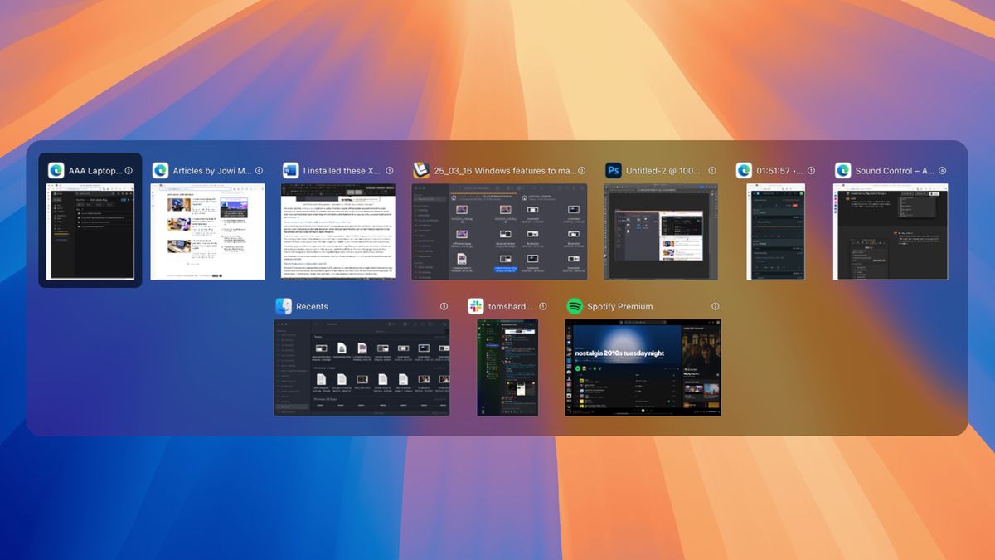
Task: Click the Edge icon on the Sound Control window
Action: pos(843,170)
